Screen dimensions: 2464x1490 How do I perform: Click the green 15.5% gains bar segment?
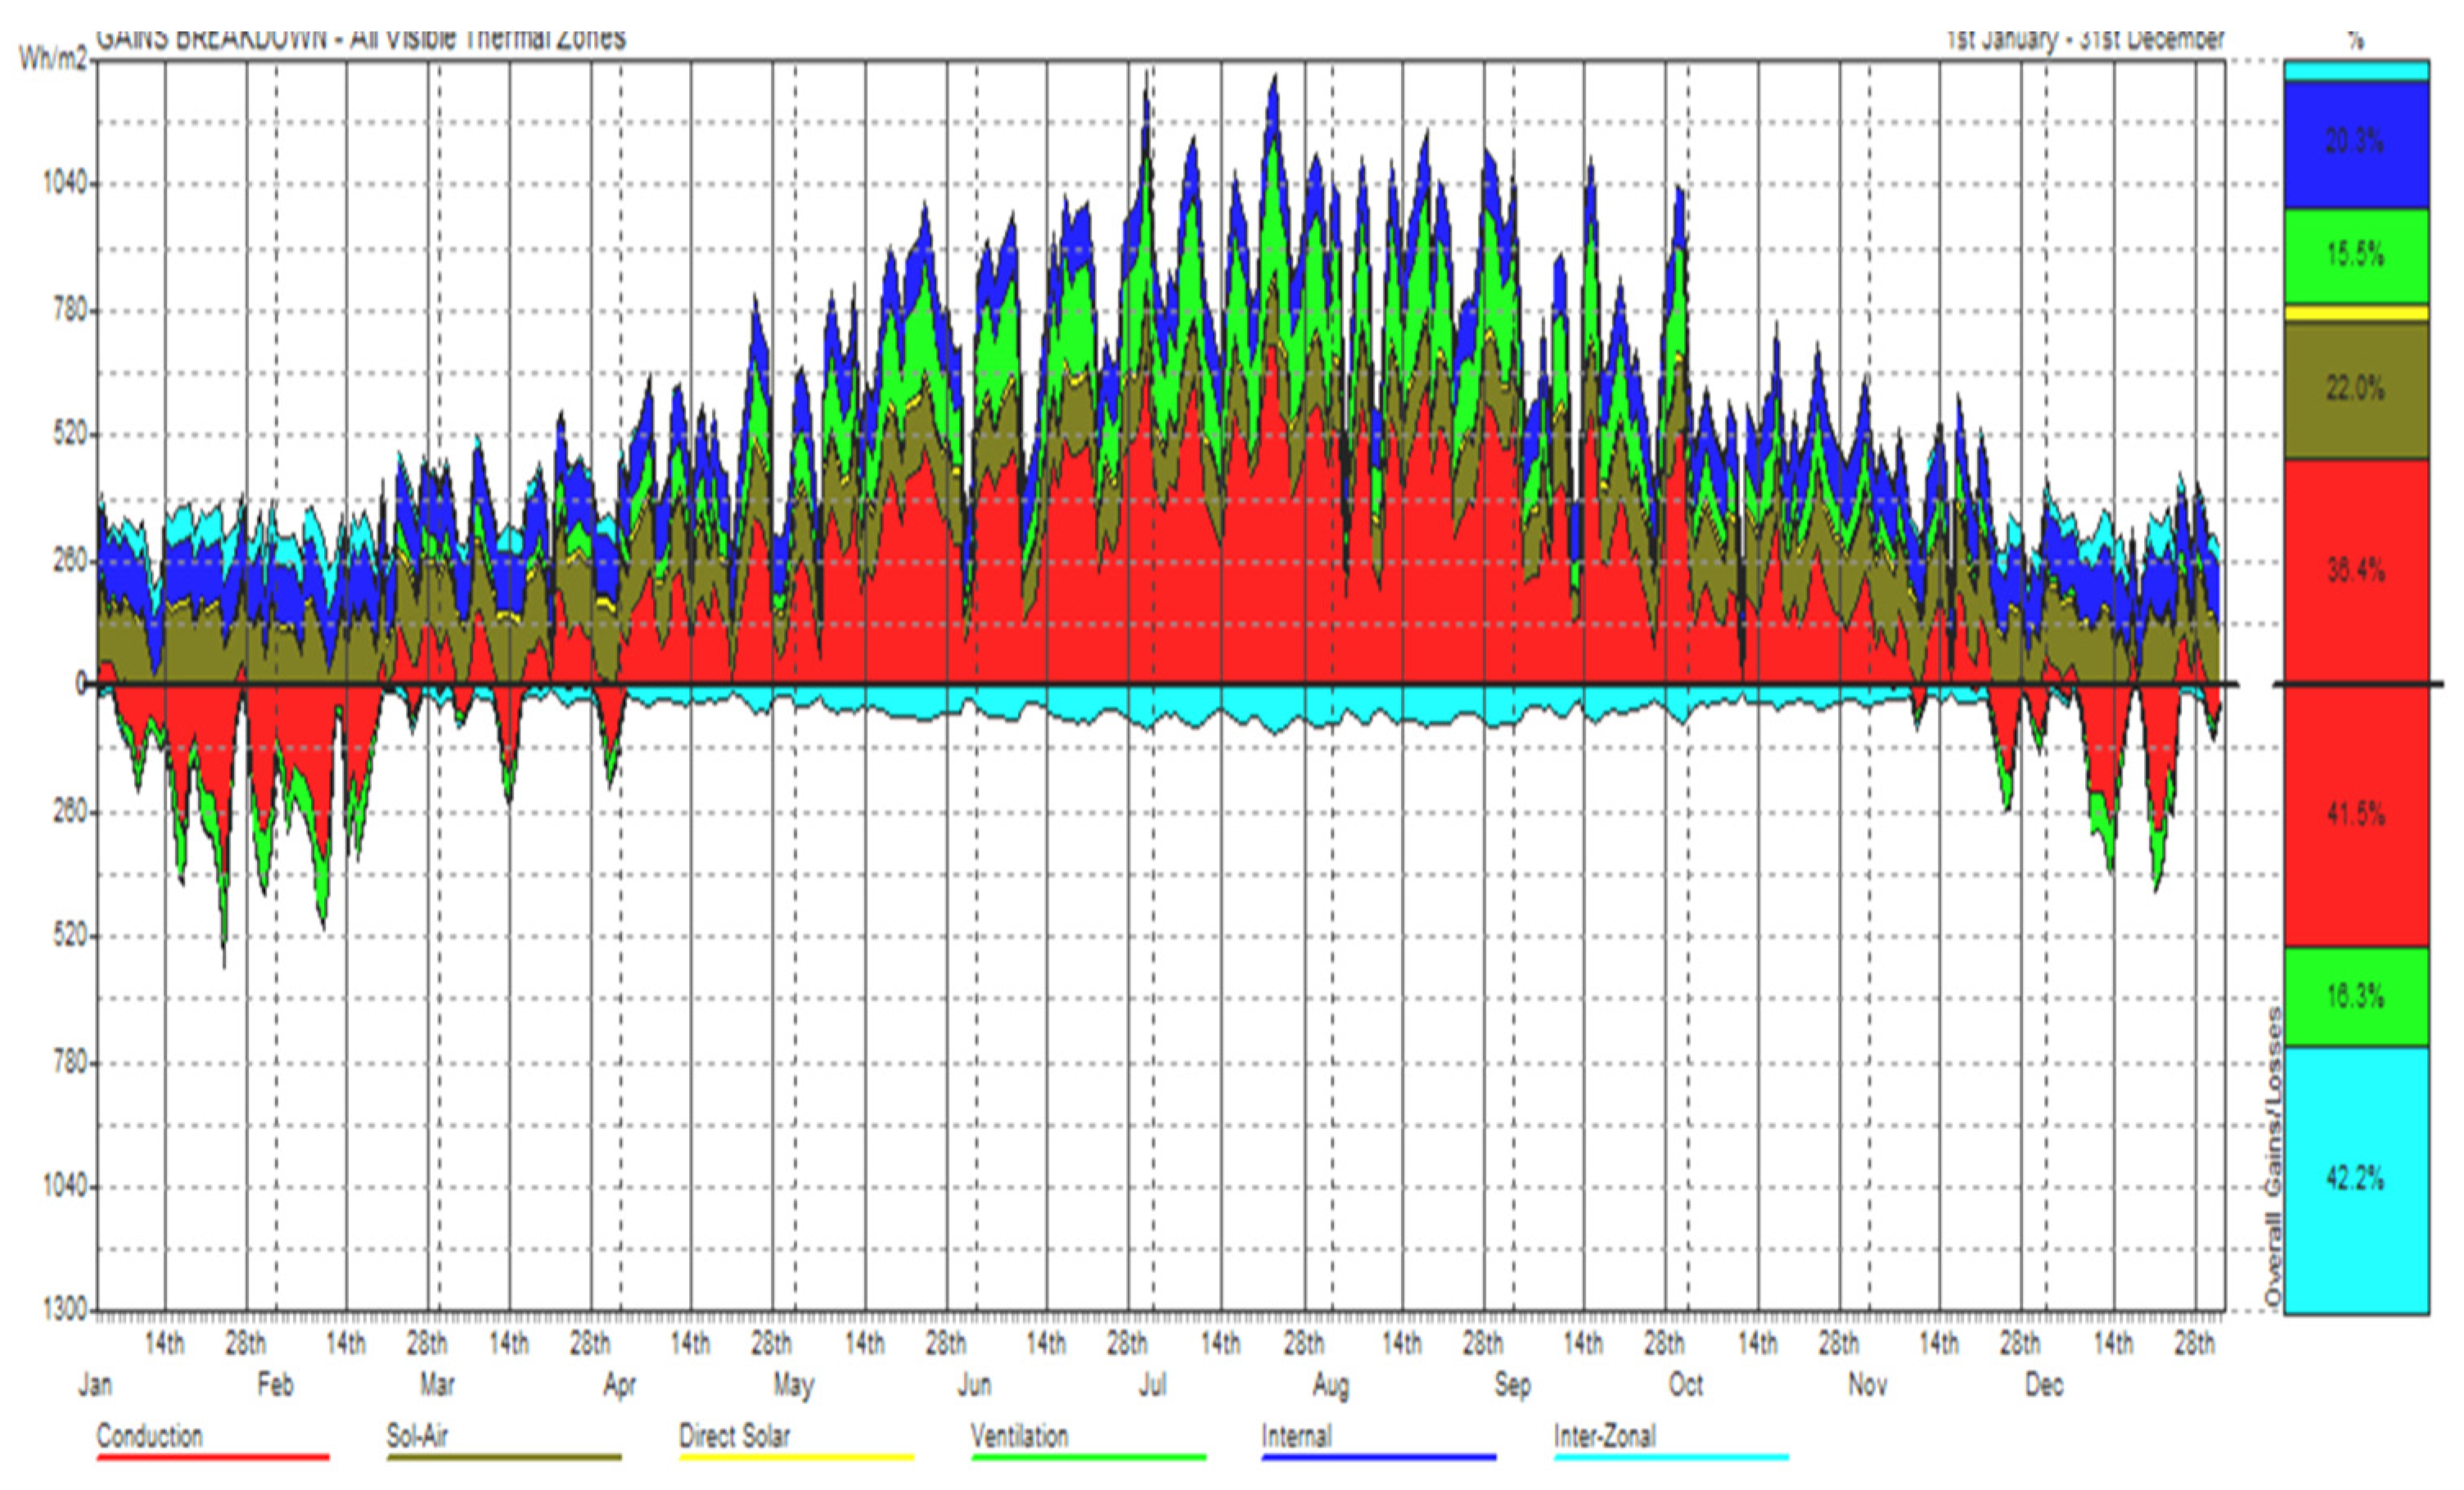tap(2356, 255)
